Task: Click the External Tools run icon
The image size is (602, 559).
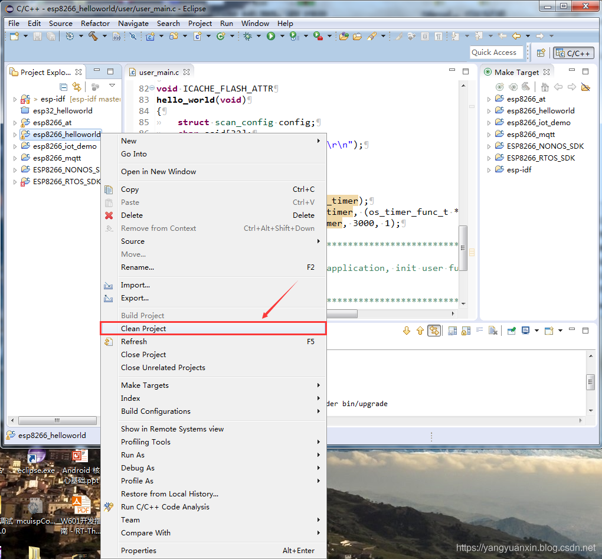Action: [318, 36]
